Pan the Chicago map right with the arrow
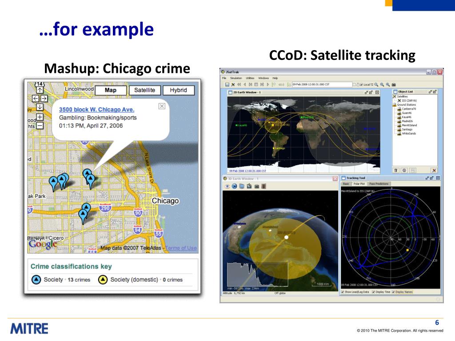 click(44, 99)
